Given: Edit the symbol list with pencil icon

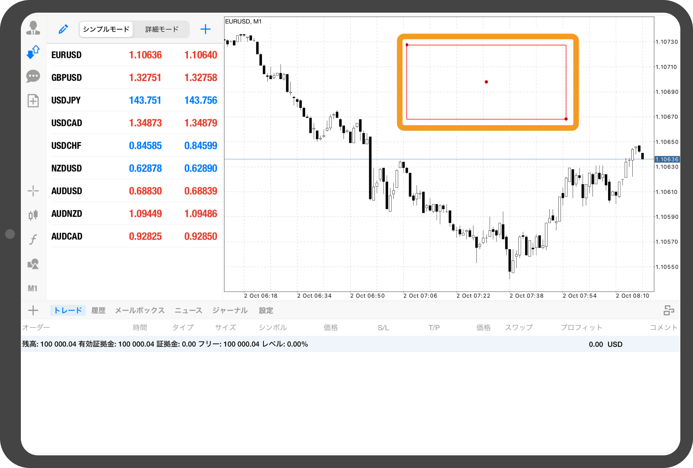Looking at the screenshot, I should 63,29.
